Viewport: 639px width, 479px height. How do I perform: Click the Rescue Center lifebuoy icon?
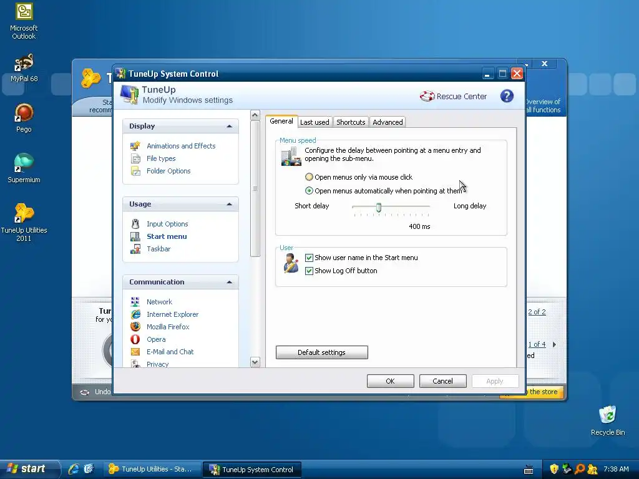point(427,96)
